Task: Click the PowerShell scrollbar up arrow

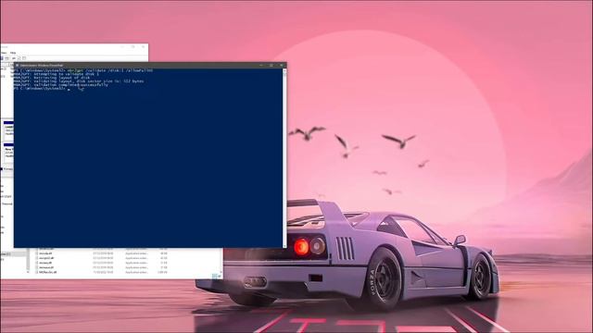Action: coord(284,70)
